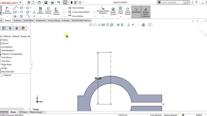Expand Convert Entities dropdown arrow
This screenshot has width=207, height=116.
point(48,16)
